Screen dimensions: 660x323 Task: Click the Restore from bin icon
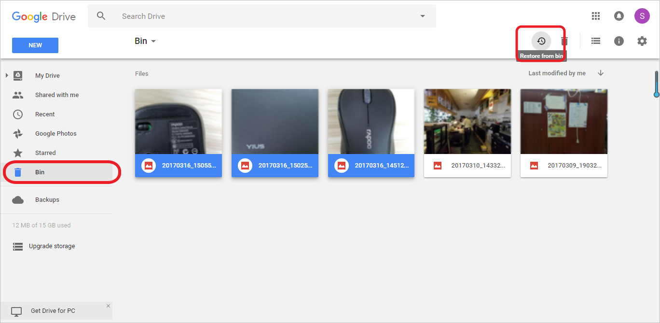pos(541,41)
